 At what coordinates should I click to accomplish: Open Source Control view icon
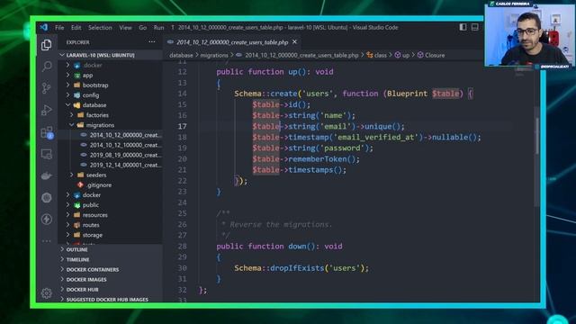click(46, 88)
